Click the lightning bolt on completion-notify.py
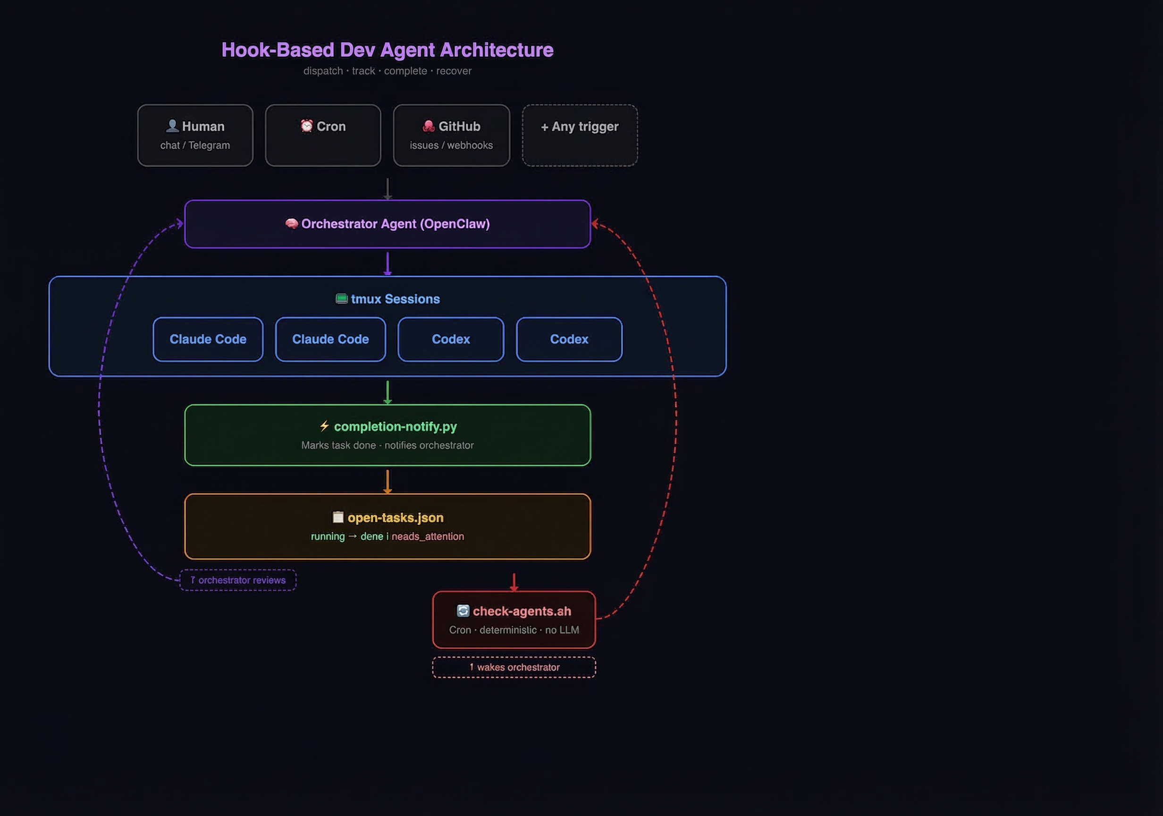Screen dimensions: 1163x816 click(x=325, y=426)
